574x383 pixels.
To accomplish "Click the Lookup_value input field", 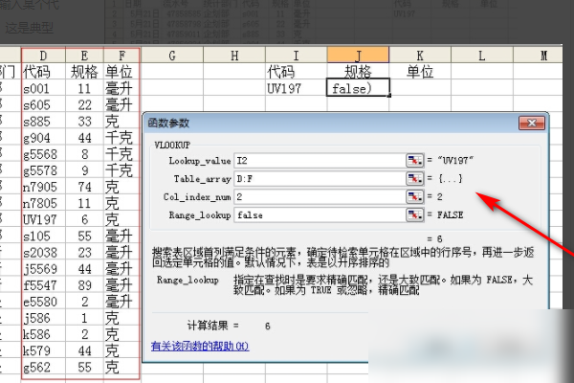I will click(320, 161).
